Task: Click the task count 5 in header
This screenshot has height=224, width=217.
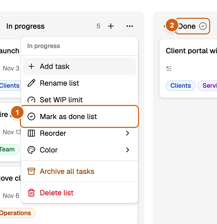Action: coord(98,26)
